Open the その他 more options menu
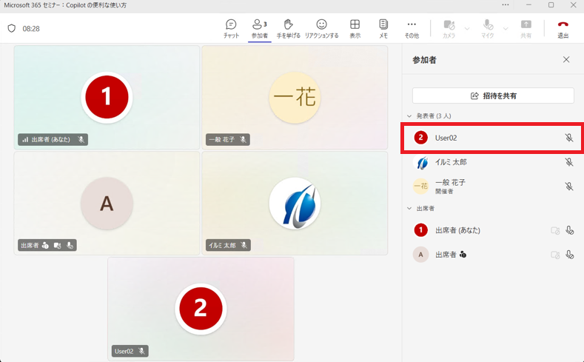 tap(412, 24)
